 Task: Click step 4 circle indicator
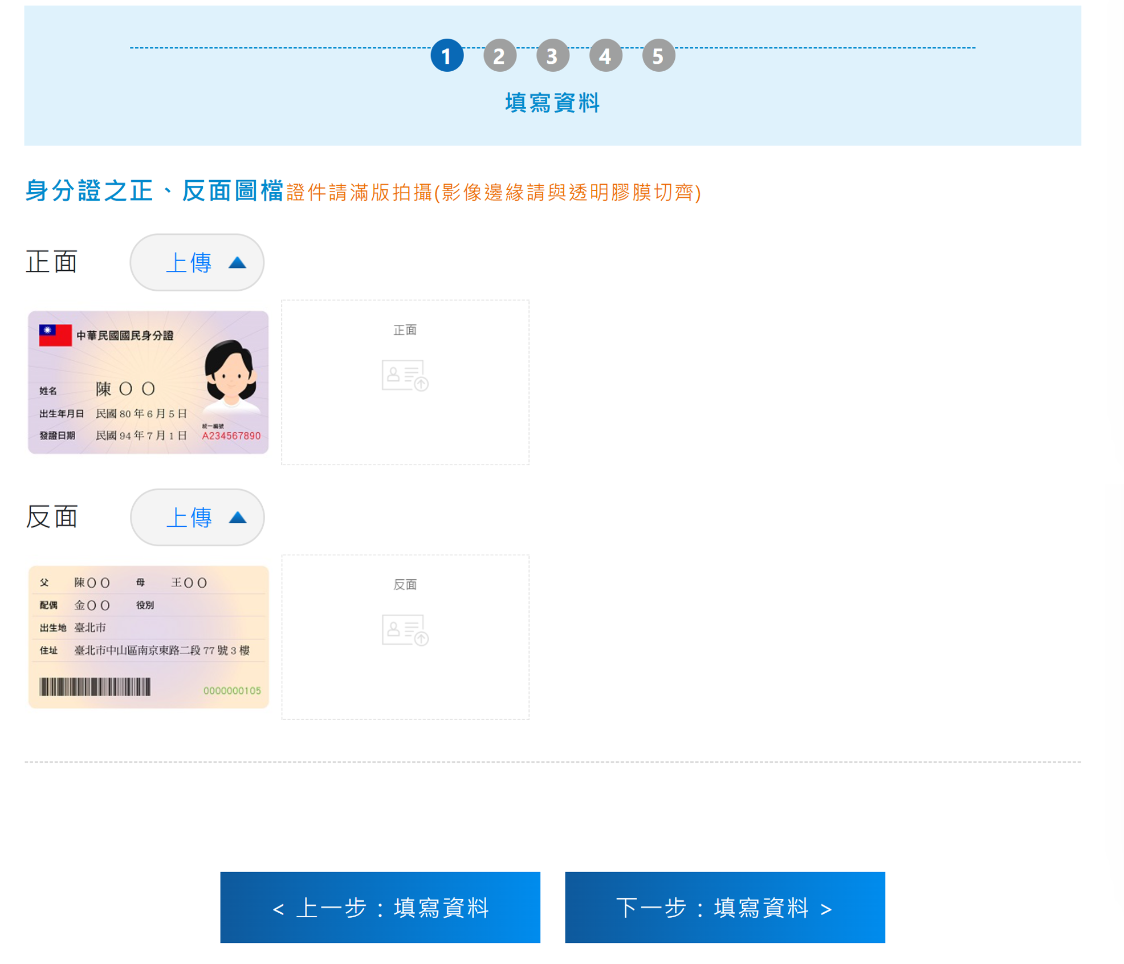[605, 55]
